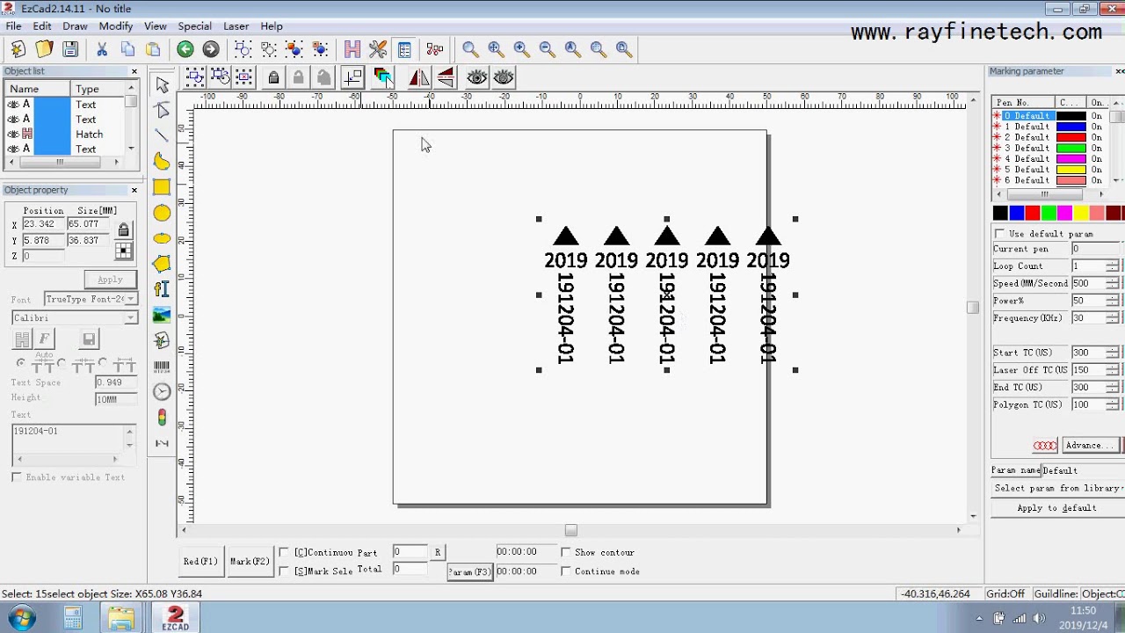Image resolution: width=1125 pixels, height=633 pixels.
Task: Adjust the Loop Count stepper
Action: click(x=1112, y=266)
